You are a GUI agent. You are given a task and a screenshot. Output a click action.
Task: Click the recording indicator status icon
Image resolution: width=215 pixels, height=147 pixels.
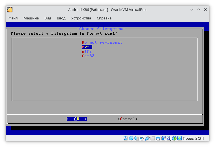click(x=163, y=138)
